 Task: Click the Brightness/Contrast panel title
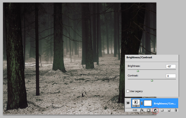[x=139, y=57]
